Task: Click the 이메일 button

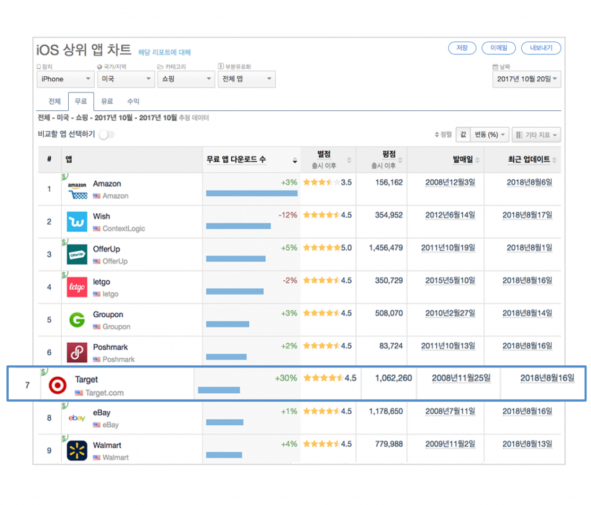Action: point(499,48)
